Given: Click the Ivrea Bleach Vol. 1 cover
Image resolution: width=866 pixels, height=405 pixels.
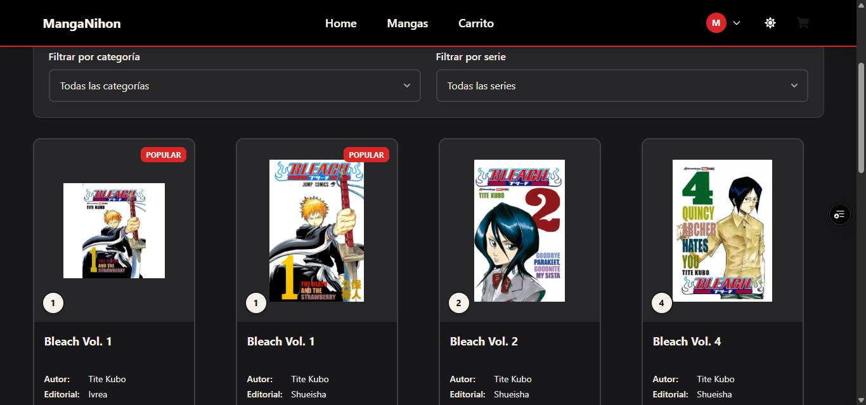Looking at the screenshot, I should pos(114,231).
